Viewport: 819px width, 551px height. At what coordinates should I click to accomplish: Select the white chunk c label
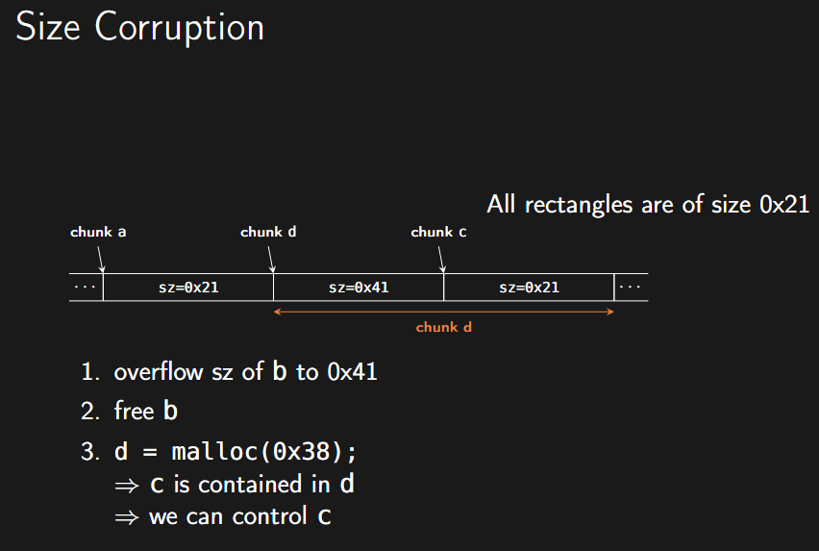click(438, 232)
